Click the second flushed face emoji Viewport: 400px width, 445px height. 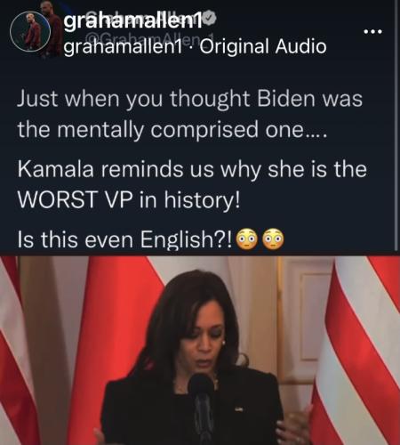[x=273, y=239]
